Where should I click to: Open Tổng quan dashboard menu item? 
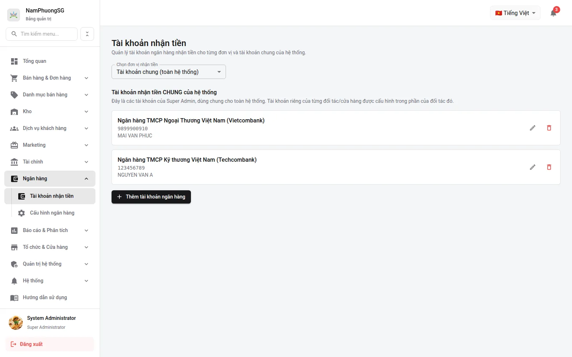[x=50, y=61]
